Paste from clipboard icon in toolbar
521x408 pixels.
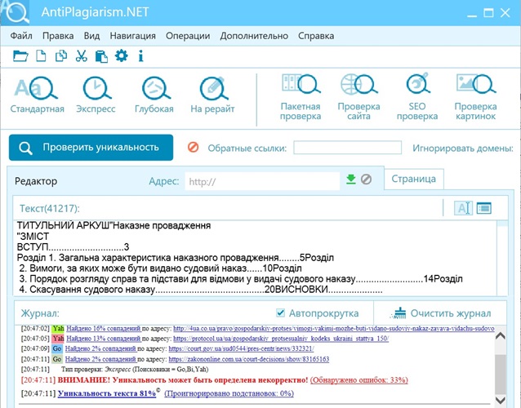point(101,56)
